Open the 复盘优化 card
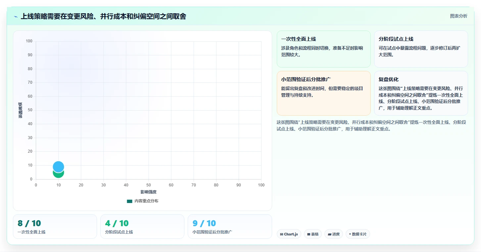This screenshot has height=252, width=481. [421, 93]
